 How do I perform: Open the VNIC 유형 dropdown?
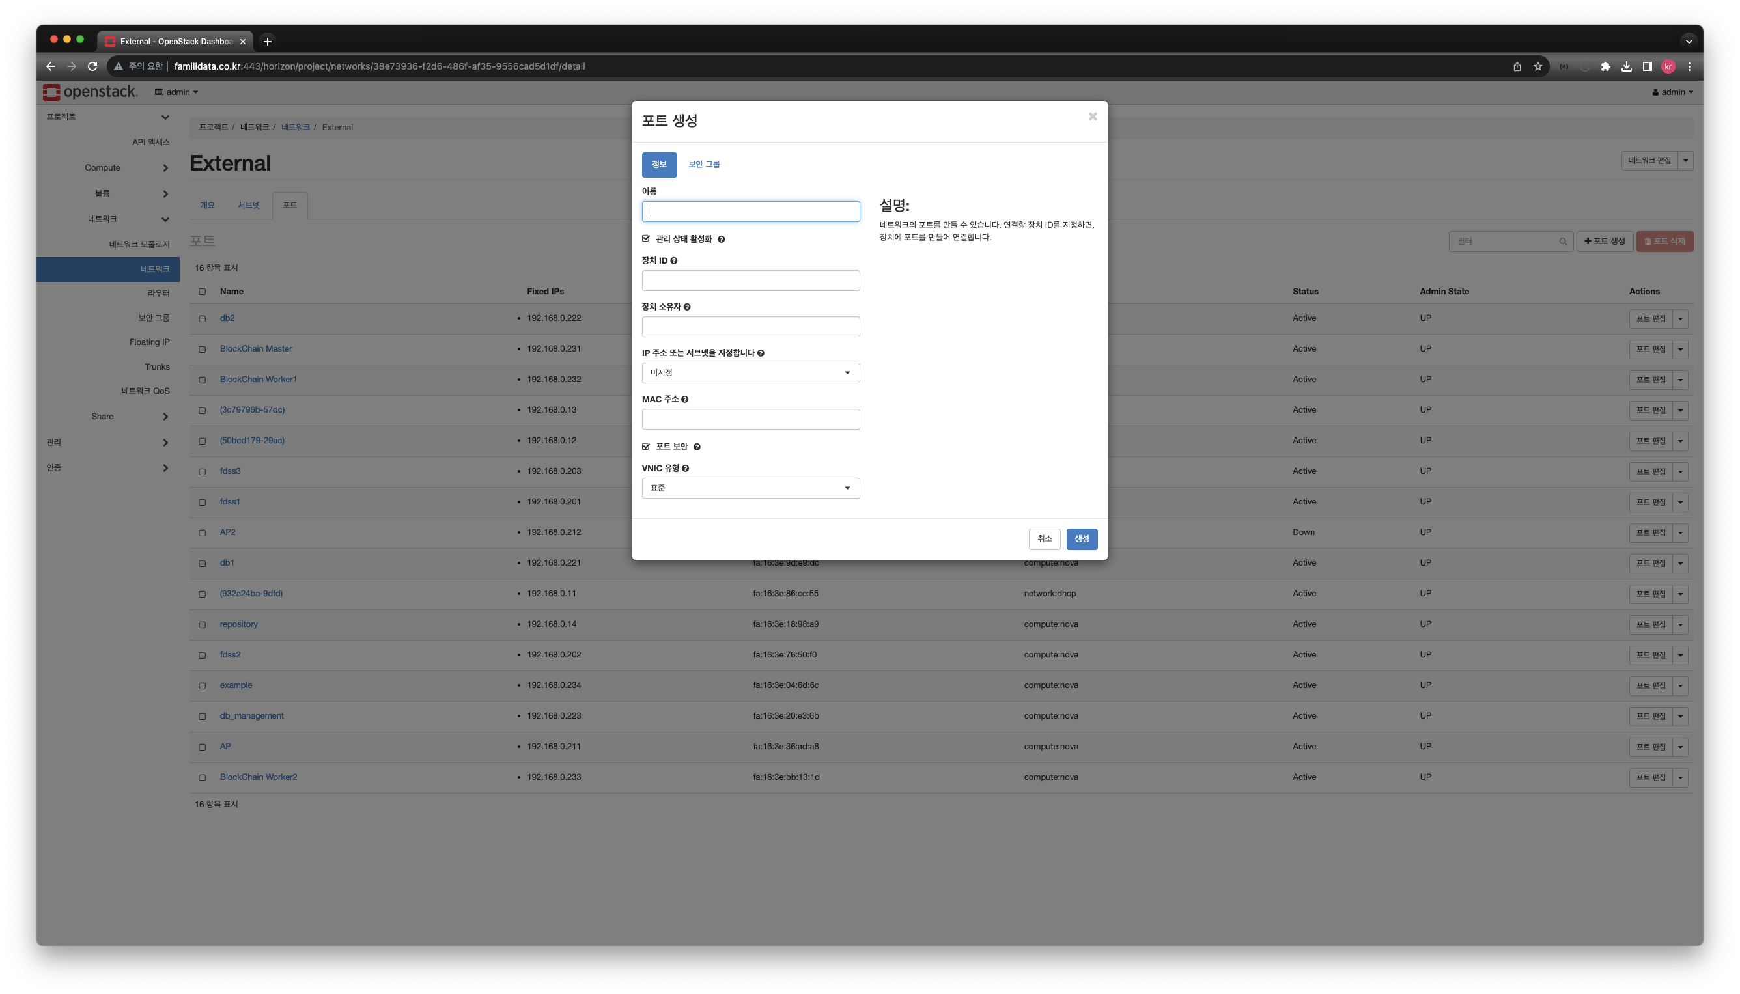[750, 488]
